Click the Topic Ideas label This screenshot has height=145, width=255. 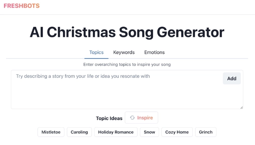[109, 119]
